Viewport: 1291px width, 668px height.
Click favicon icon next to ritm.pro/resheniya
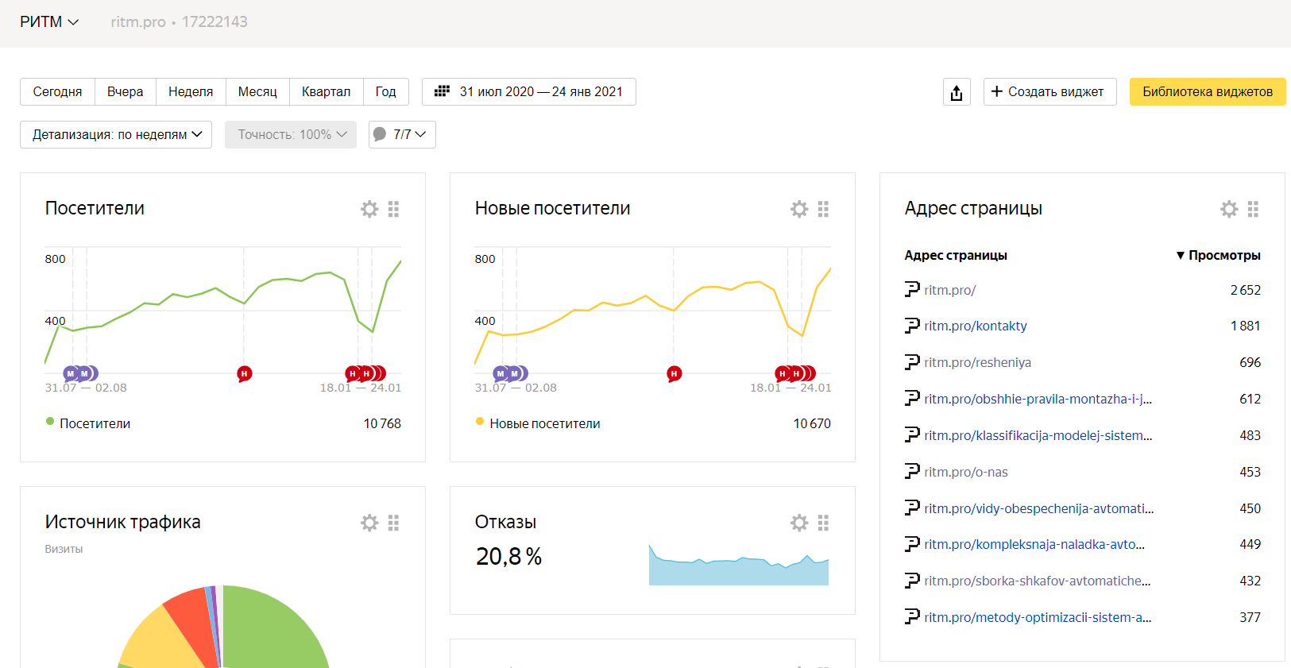pos(912,362)
